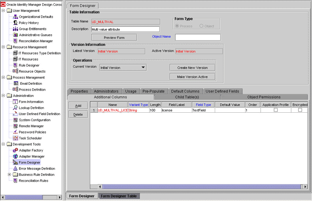This screenshot has height=201, width=312.
Task: Click the Table Name field UD_MULTIVAL
Action: pos(126,22)
